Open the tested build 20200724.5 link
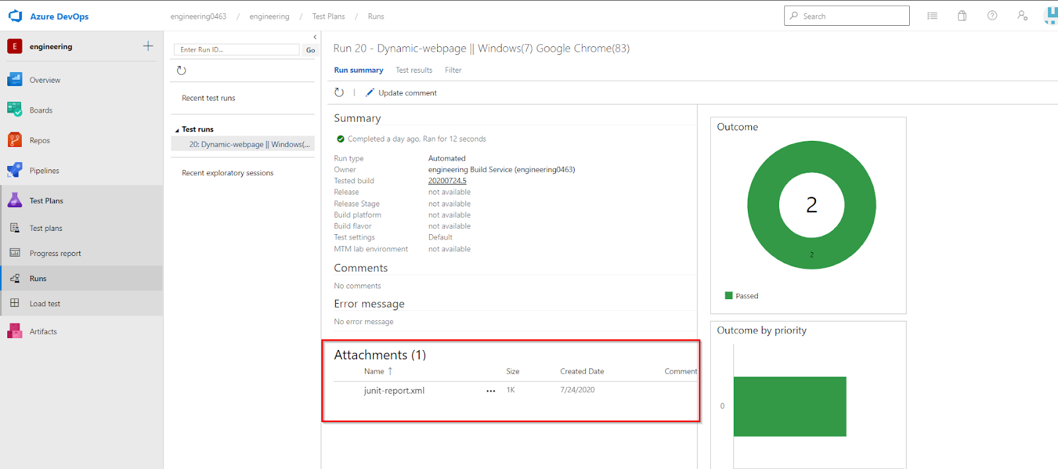This screenshot has width=1058, height=469. 447,181
